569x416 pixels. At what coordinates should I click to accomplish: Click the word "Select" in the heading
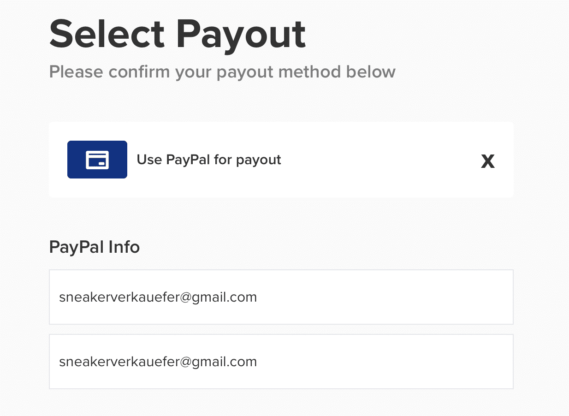tap(107, 35)
